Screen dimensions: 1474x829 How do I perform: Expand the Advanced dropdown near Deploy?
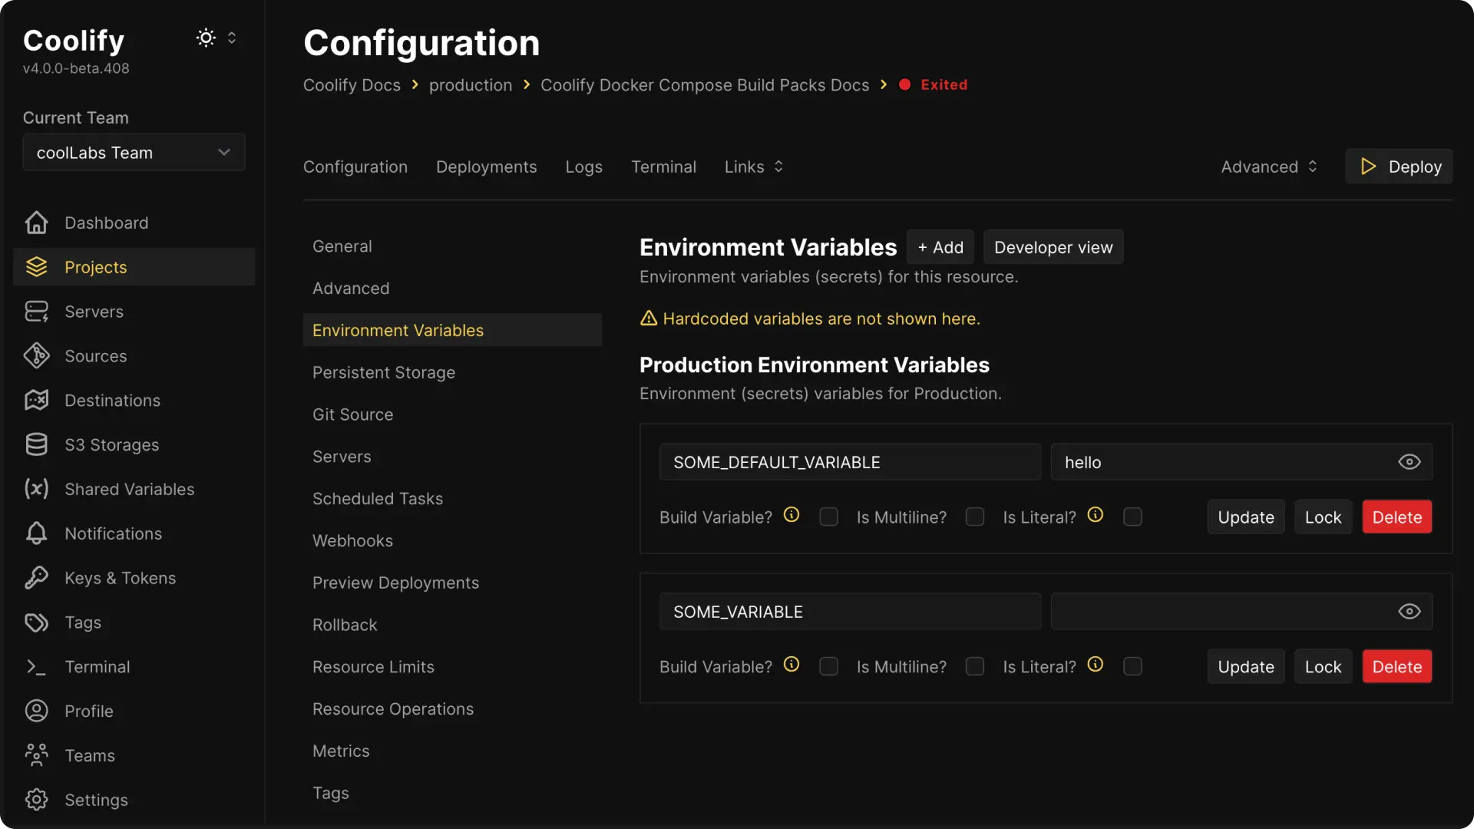coord(1269,167)
